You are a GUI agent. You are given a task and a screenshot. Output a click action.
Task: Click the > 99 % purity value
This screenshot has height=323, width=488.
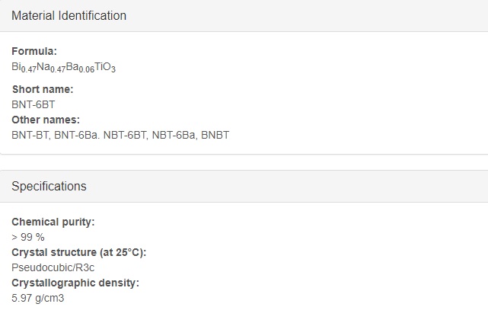(x=28, y=238)
